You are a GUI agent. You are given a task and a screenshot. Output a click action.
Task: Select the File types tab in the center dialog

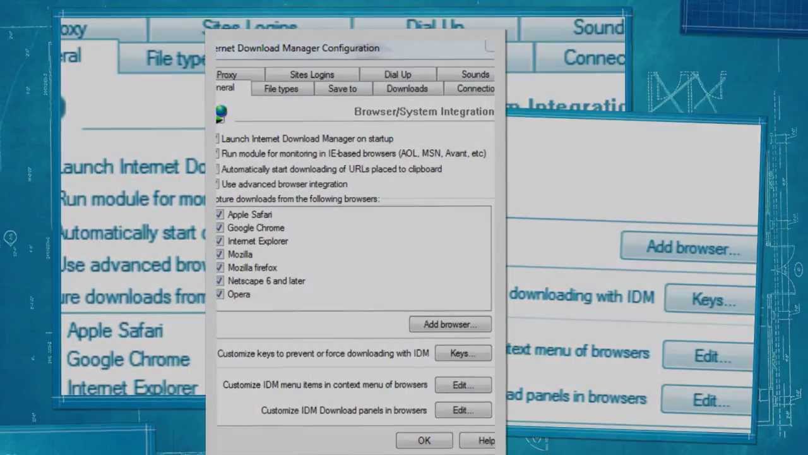click(281, 89)
